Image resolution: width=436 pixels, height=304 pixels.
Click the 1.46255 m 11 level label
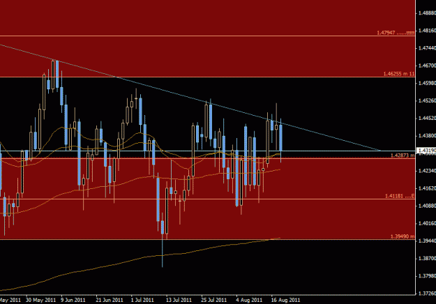(399, 74)
